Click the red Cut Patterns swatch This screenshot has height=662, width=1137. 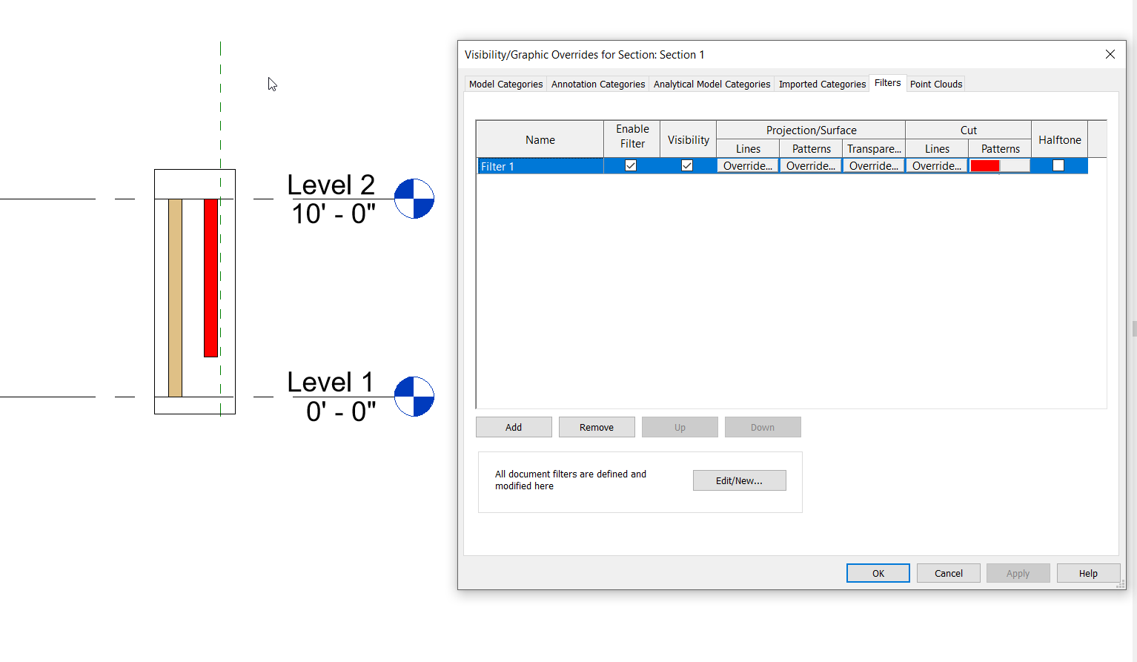(984, 165)
